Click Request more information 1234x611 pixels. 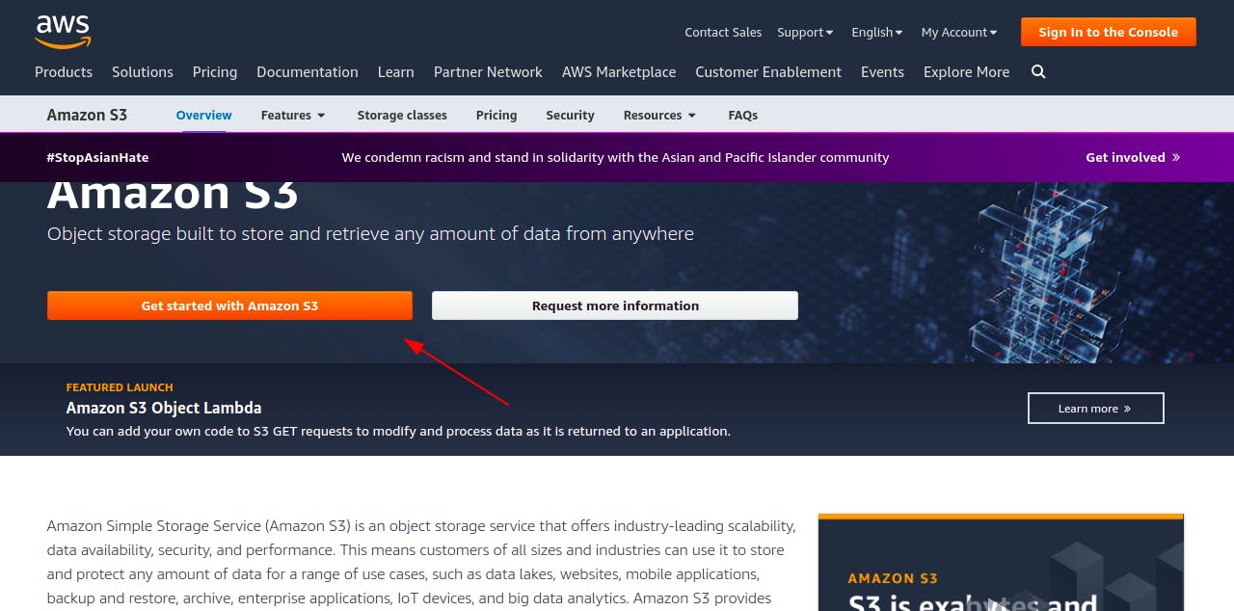tap(615, 305)
